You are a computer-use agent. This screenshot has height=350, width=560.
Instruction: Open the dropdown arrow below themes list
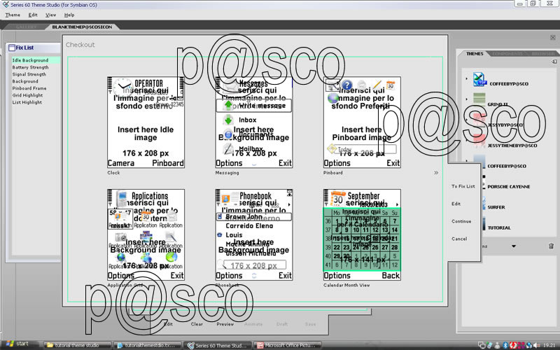tap(514, 246)
